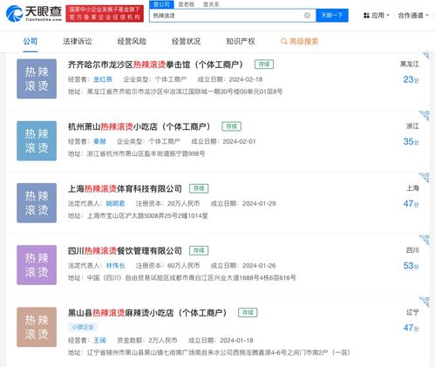
Task: Click the 35分 score
Action: coord(411,141)
